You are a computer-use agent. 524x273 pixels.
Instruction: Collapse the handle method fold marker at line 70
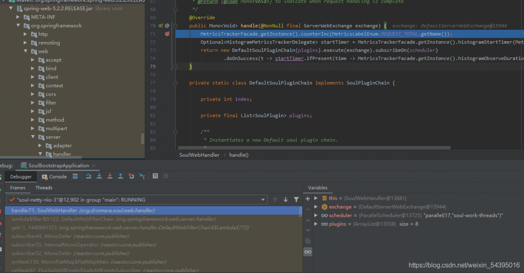pos(176,26)
